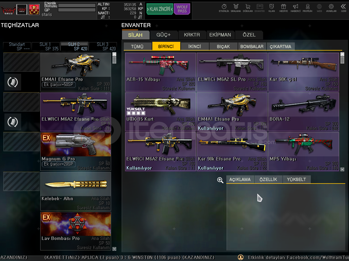Screen dimensions: 349x261
Task: Select MP5 Yılbaşı weapon in inventory
Action: coord(304,152)
